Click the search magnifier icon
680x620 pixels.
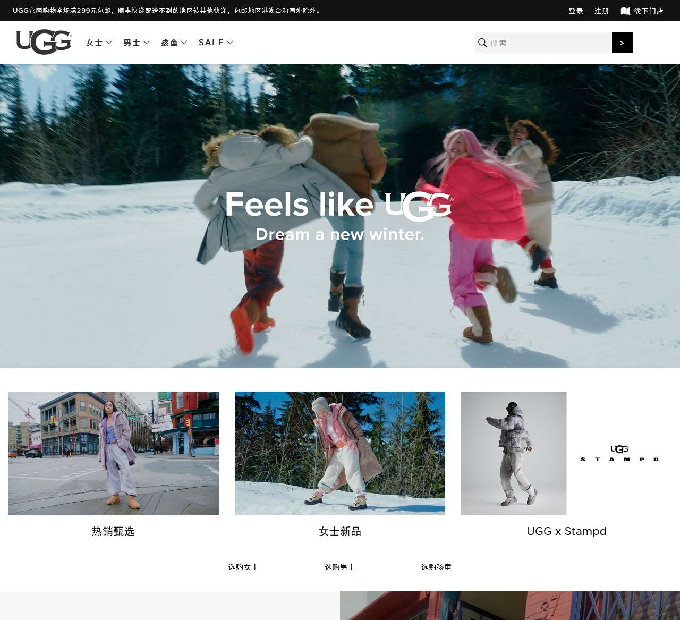click(x=482, y=43)
